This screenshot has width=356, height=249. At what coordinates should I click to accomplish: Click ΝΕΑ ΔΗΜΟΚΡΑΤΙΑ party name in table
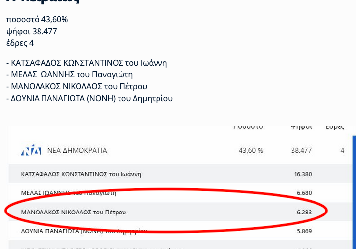[77, 150]
